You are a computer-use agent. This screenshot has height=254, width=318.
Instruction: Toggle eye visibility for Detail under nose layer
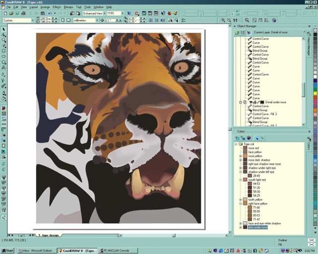pyautogui.click(x=251, y=102)
